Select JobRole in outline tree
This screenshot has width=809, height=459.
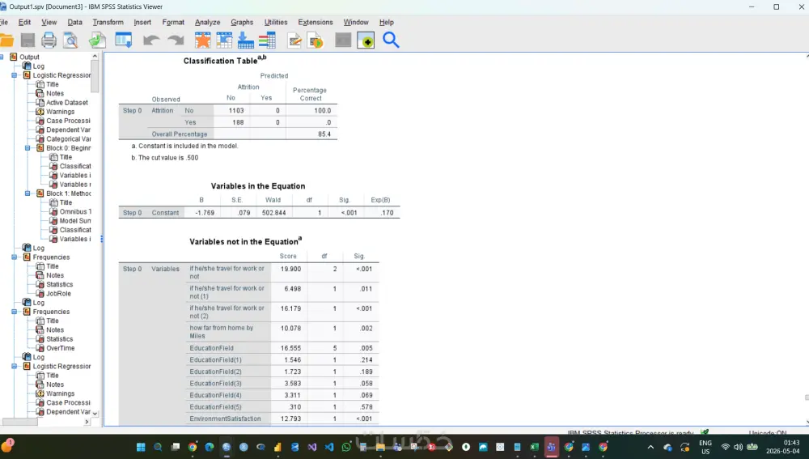pos(58,294)
